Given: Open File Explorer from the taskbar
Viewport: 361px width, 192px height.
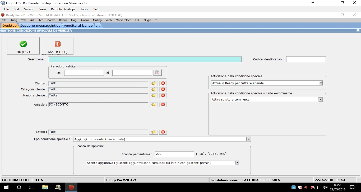Looking at the screenshot, I should pyautogui.click(x=45, y=187).
